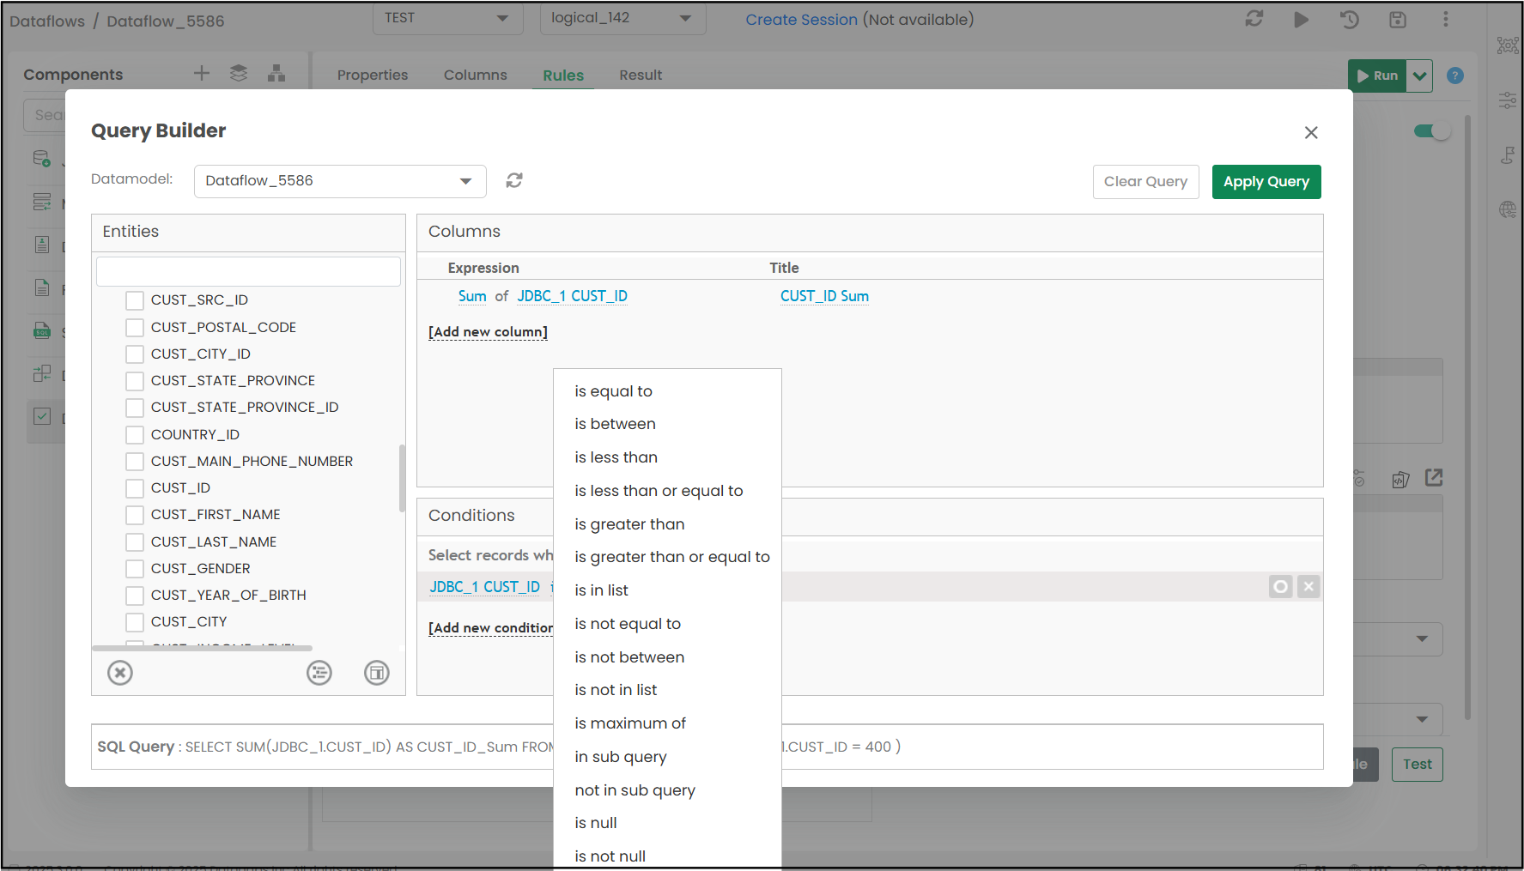Screen dimensions: 1524x871
Task: Click the save icon in top toolbar
Action: tap(1398, 19)
